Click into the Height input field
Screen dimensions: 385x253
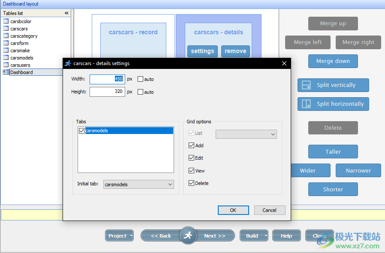(107, 92)
